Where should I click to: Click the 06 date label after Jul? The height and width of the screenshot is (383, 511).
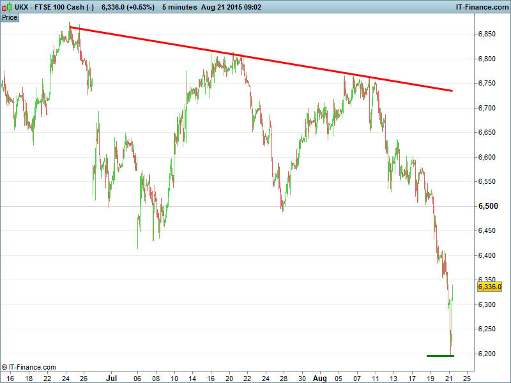pyautogui.click(x=137, y=379)
